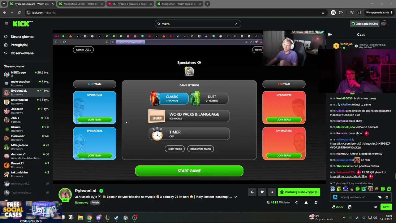Click the green Czat send button
The height and width of the screenshot is (223, 396).
tap(386, 207)
